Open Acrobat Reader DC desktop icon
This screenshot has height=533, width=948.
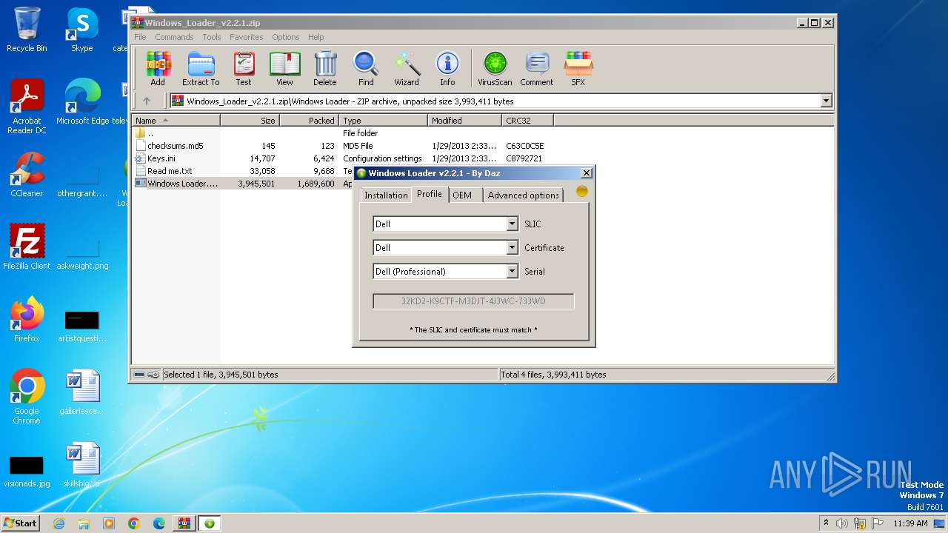click(27, 107)
